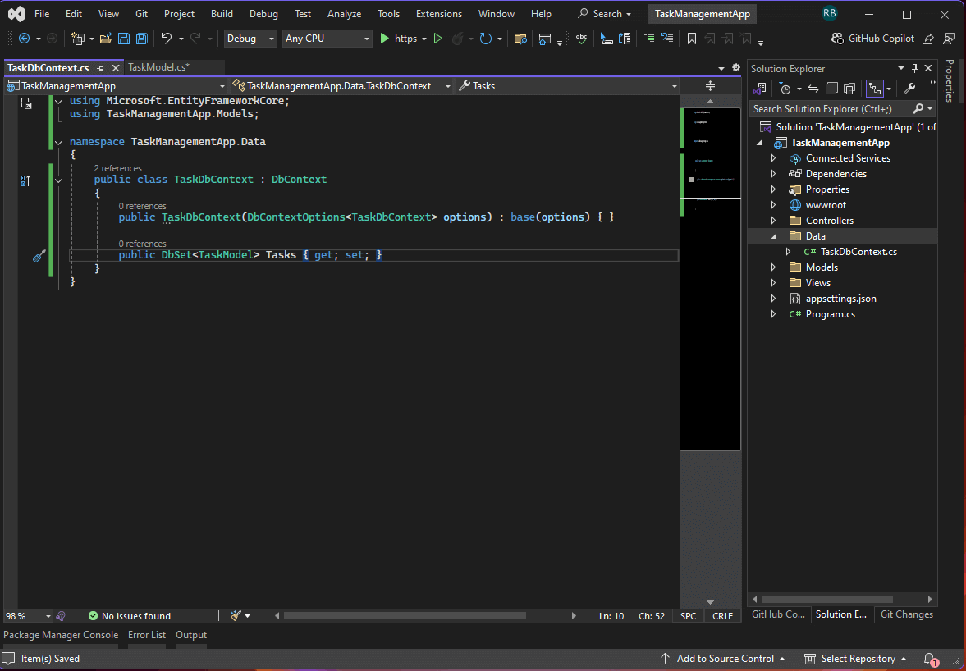Start debugging with the green https play button

click(x=384, y=39)
